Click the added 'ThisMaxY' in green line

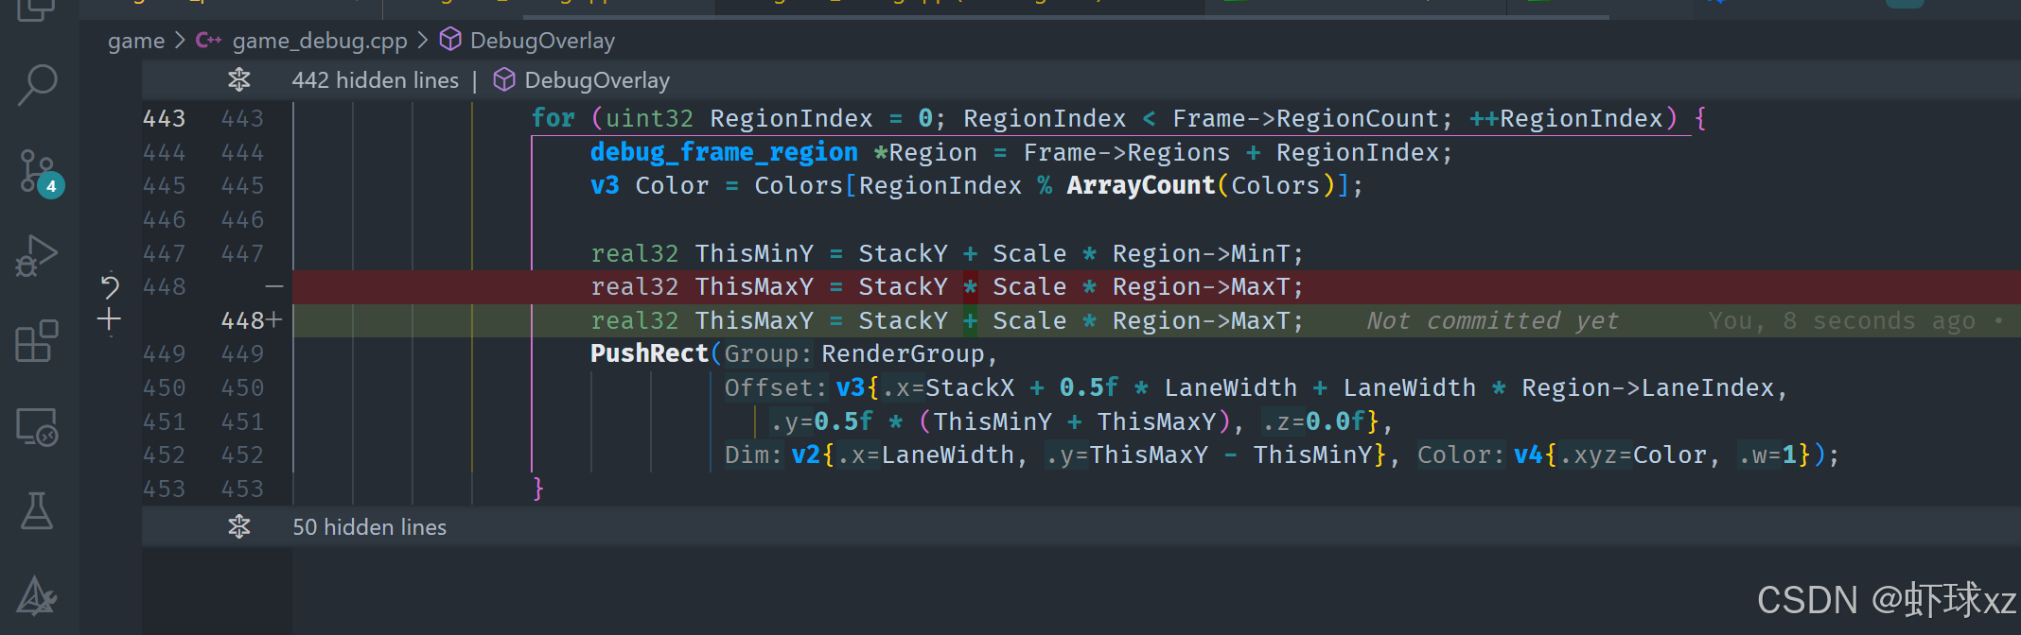[754, 320]
